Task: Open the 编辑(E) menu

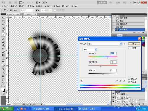Action: click(14, 6)
